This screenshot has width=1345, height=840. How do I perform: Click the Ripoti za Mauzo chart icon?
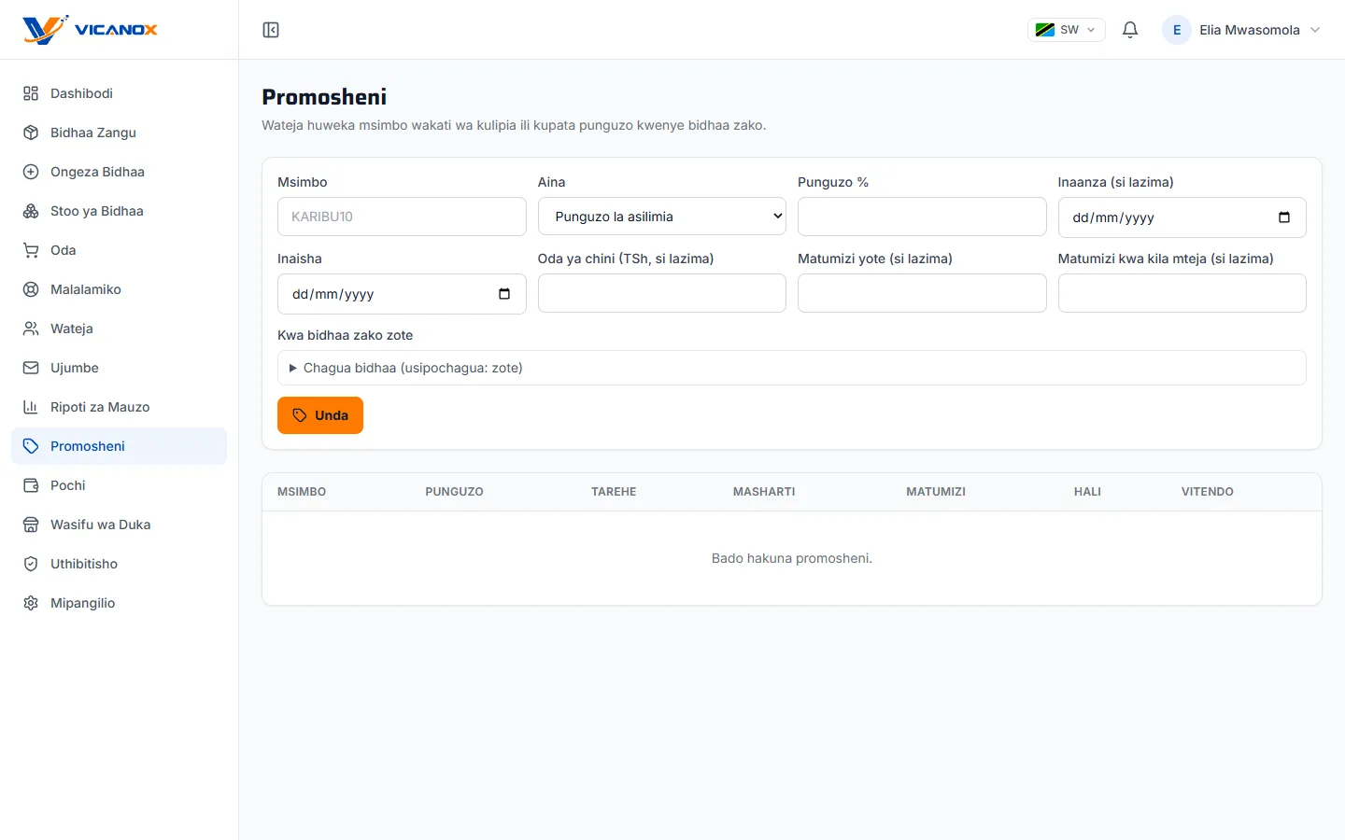[31, 407]
